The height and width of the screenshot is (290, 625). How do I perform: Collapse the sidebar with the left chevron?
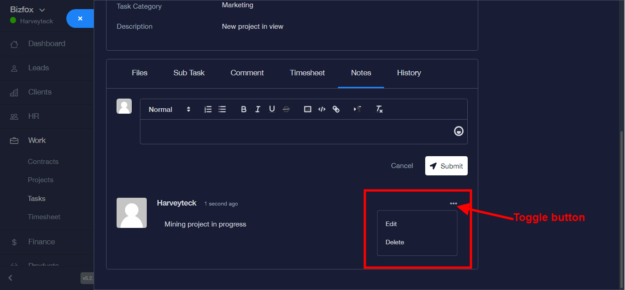pos(11,278)
